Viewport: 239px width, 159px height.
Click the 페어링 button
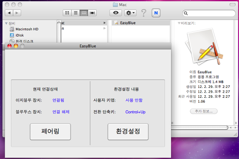(50, 131)
